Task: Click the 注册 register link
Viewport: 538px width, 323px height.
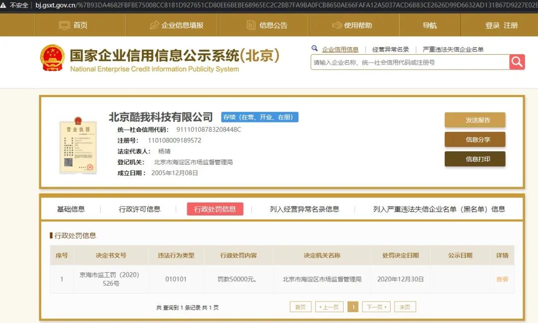Action: tap(511, 25)
